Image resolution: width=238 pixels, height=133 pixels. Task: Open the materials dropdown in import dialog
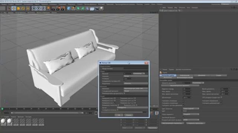tap(136, 89)
